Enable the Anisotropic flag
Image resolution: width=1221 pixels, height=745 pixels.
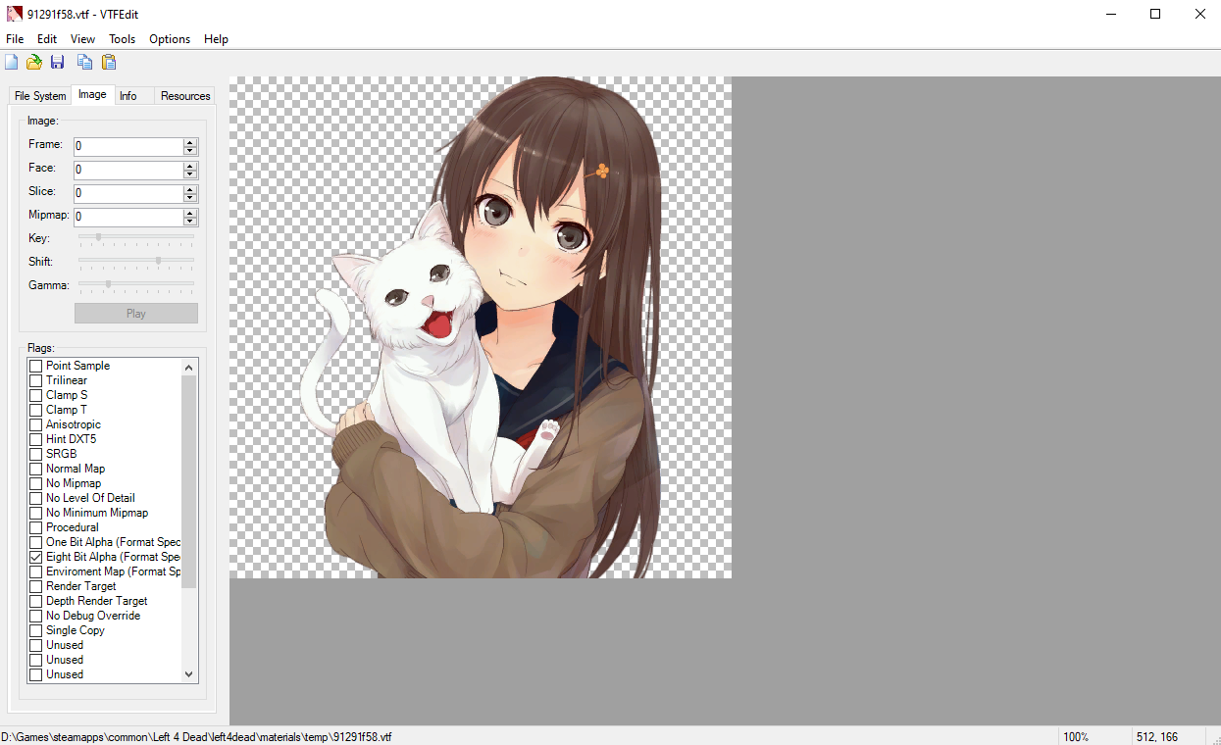click(x=35, y=424)
